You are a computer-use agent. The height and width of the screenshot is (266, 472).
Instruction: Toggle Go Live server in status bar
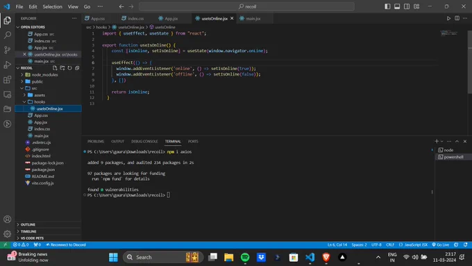coord(440,244)
